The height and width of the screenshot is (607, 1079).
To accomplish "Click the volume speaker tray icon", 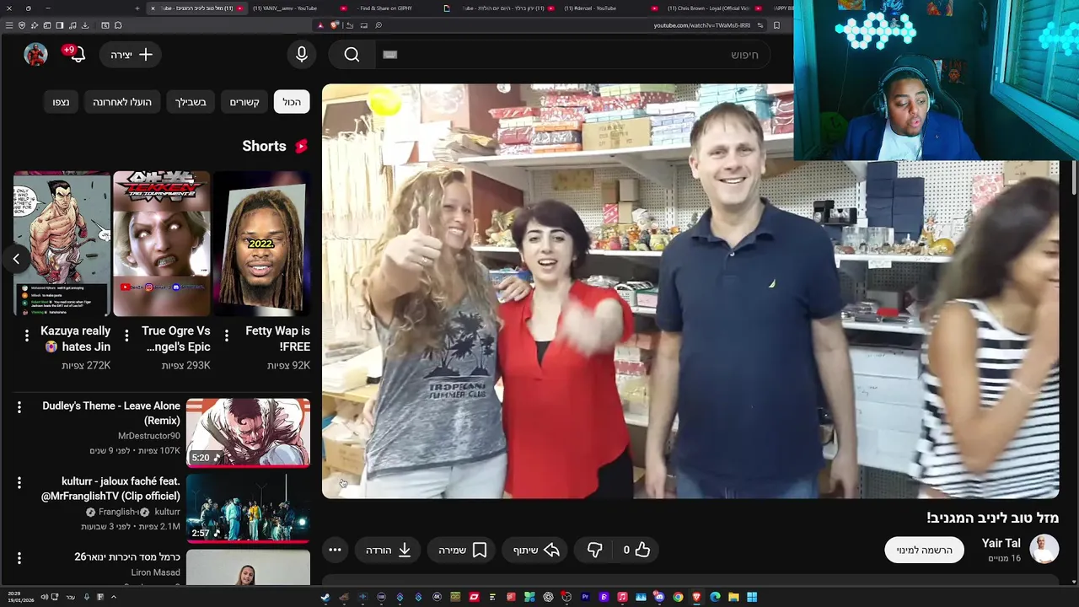I will click(44, 597).
